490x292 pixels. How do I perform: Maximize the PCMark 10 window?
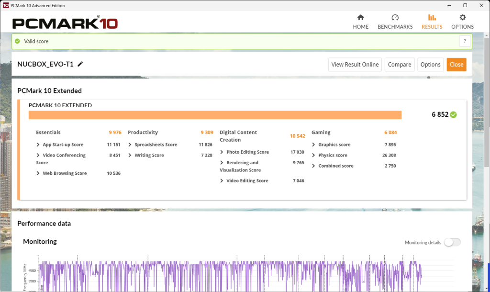465,5
